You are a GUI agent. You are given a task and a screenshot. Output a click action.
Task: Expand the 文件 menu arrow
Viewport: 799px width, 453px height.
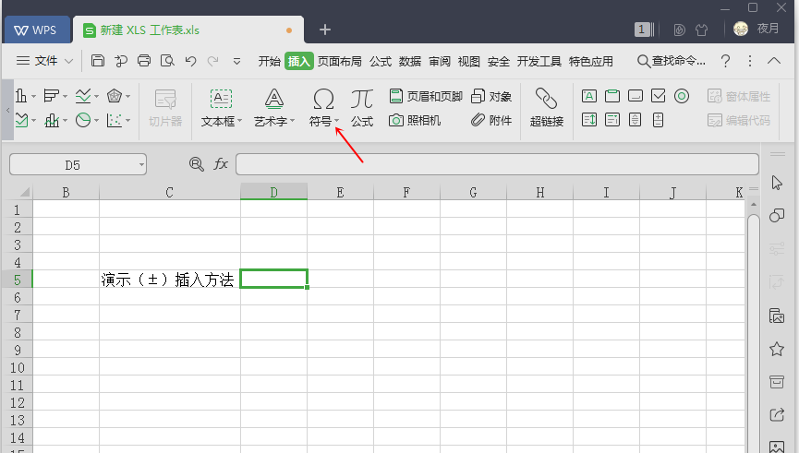click(x=68, y=62)
